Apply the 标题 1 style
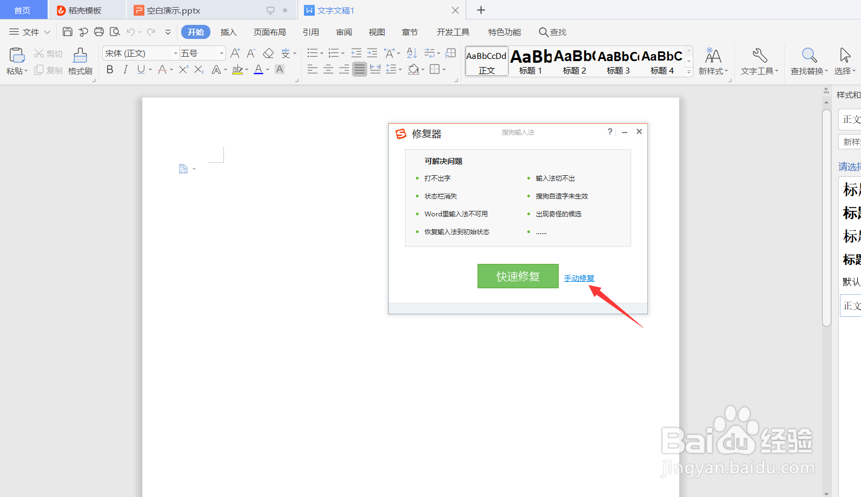The image size is (861, 497). click(531, 62)
